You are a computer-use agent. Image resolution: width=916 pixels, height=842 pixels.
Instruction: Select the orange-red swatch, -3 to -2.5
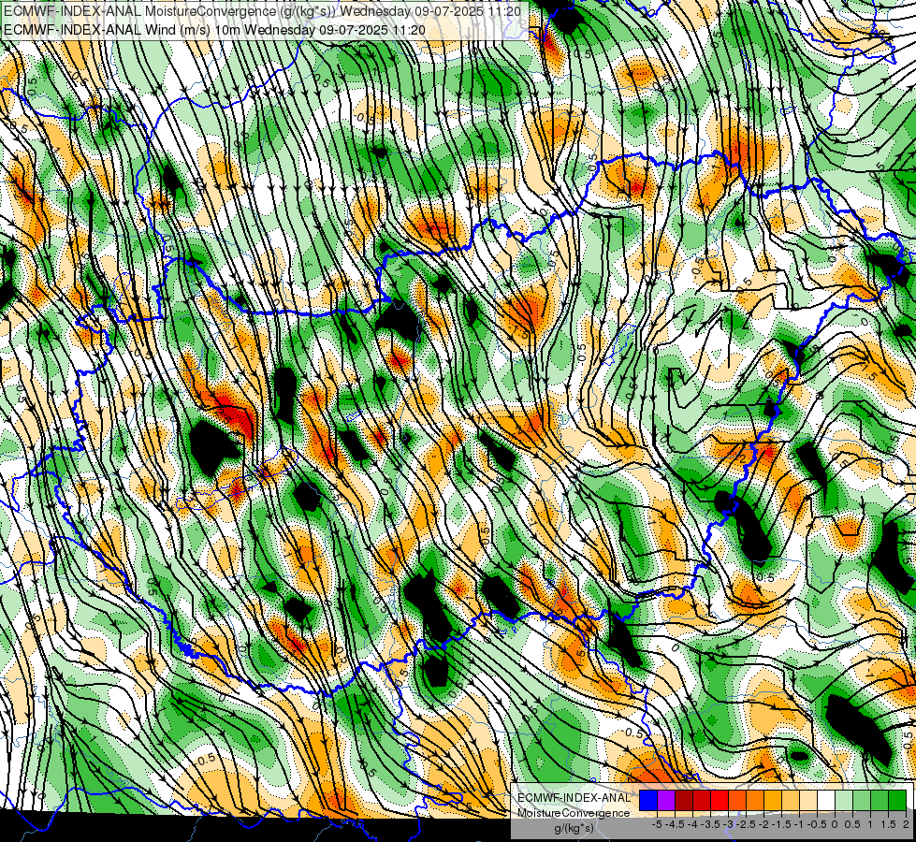(x=737, y=801)
